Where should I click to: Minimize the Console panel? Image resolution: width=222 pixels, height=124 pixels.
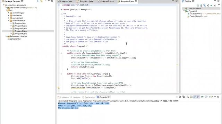coord(215,96)
